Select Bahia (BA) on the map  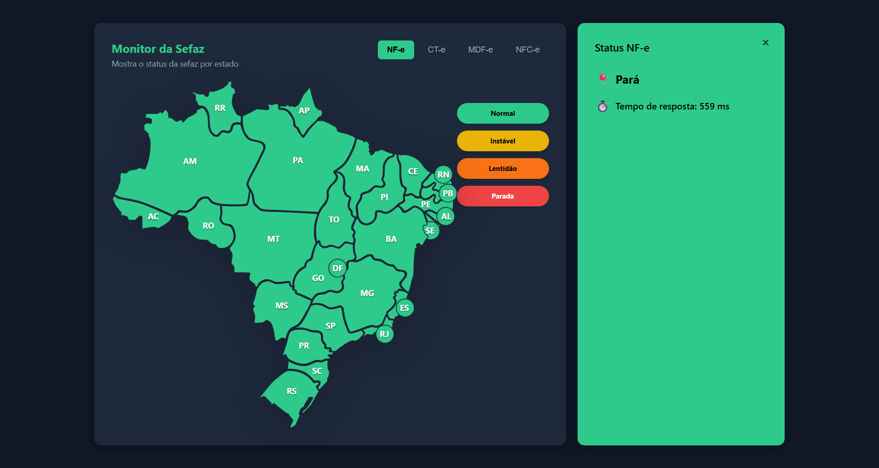[x=391, y=239]
